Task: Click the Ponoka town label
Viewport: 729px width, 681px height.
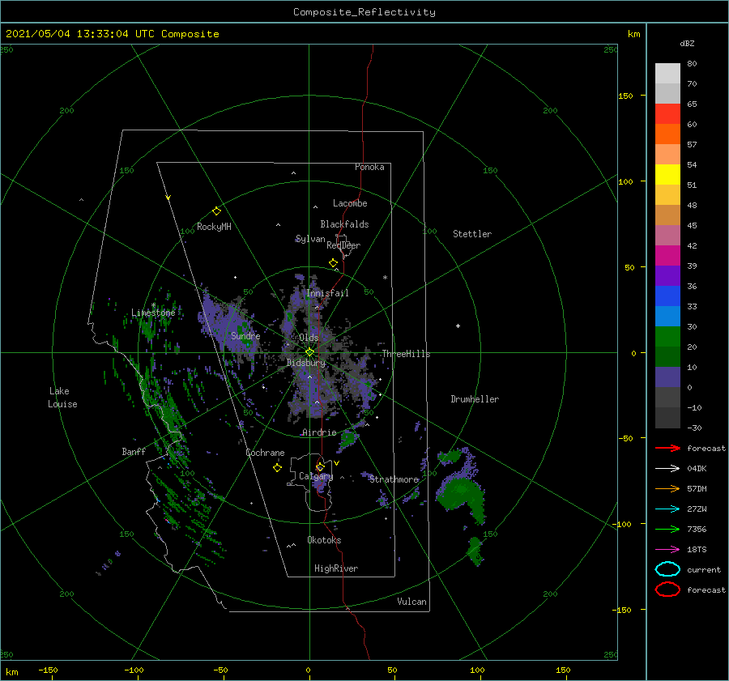Action: [369, 167]
